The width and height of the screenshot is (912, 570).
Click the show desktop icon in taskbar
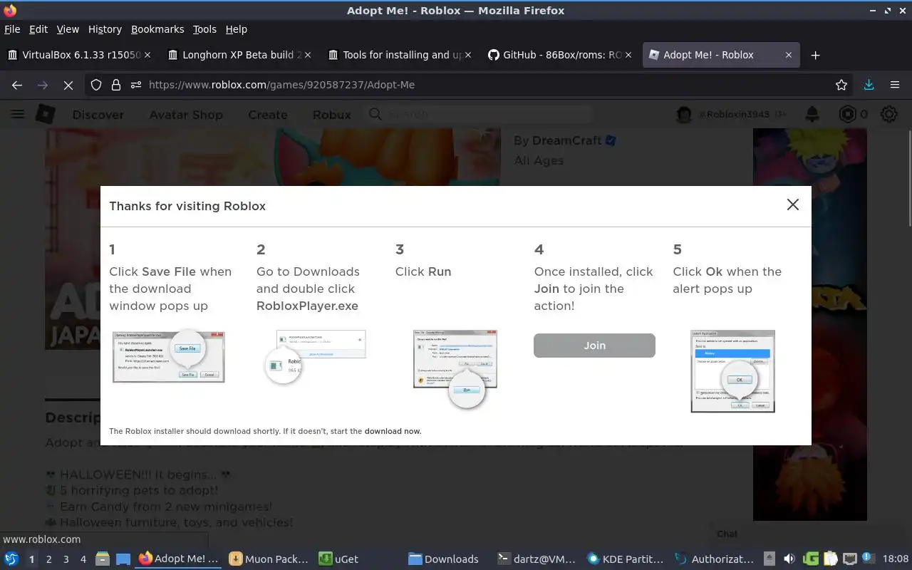123,559
